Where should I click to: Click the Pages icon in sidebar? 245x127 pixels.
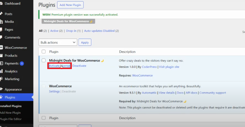(1, 30)
